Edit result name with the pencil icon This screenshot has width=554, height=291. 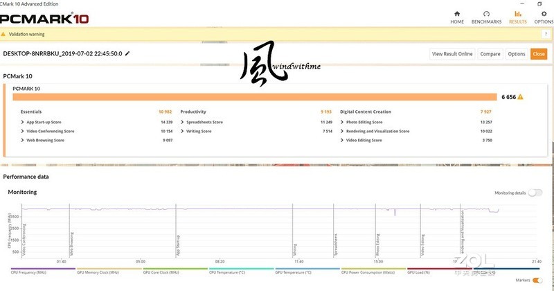(127, 53)
